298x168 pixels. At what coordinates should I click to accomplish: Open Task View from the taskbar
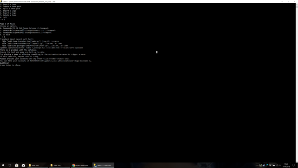[x=10, y=165]
